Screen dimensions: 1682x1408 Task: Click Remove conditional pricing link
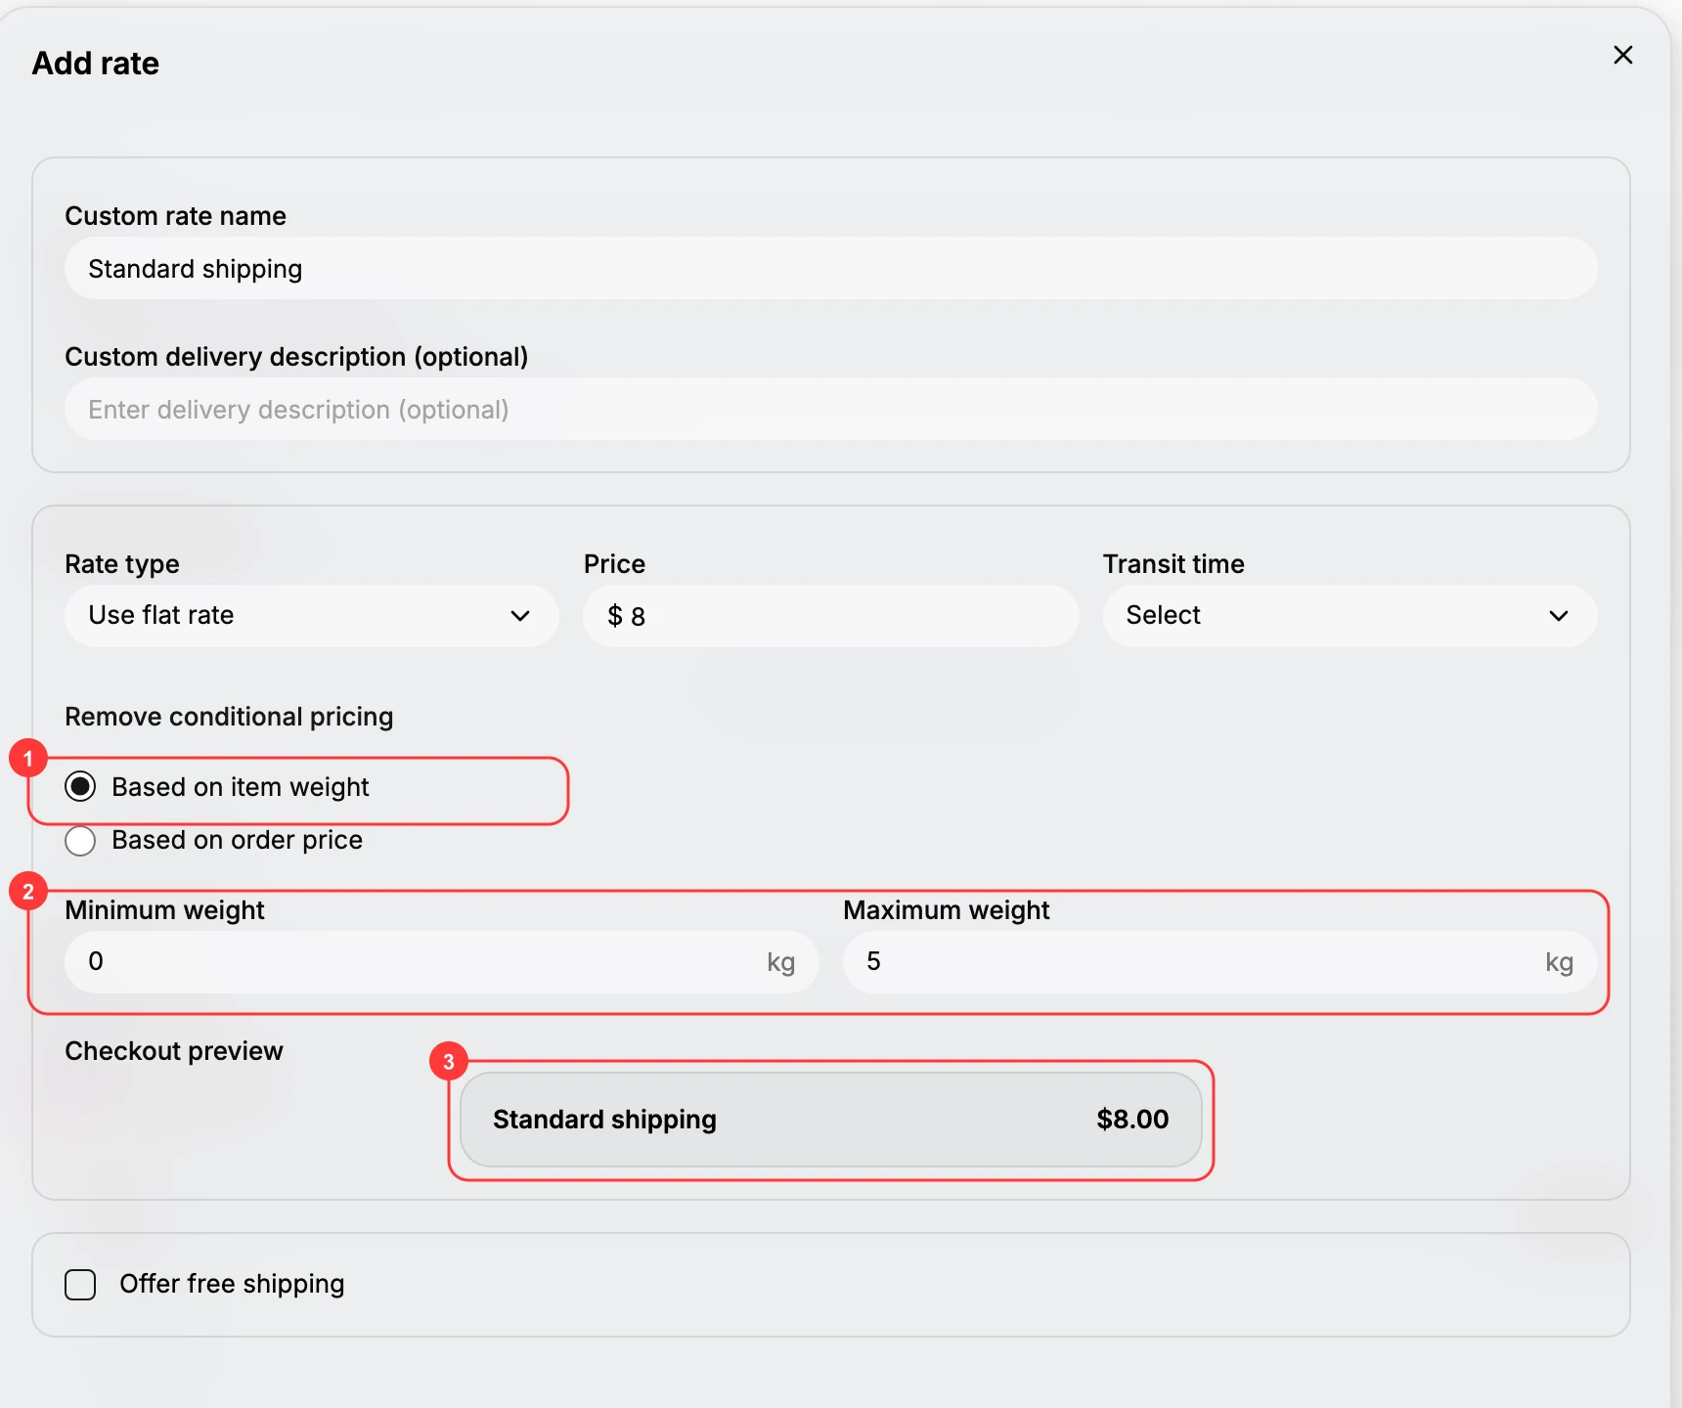tap(229, 717)
